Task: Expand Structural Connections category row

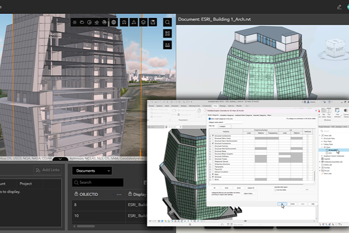Action: tap(210, 136)
